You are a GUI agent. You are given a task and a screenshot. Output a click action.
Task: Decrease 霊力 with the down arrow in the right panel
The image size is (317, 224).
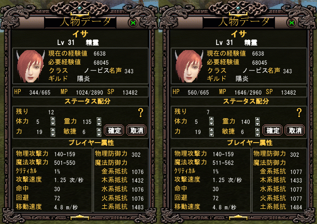(257, 123)
